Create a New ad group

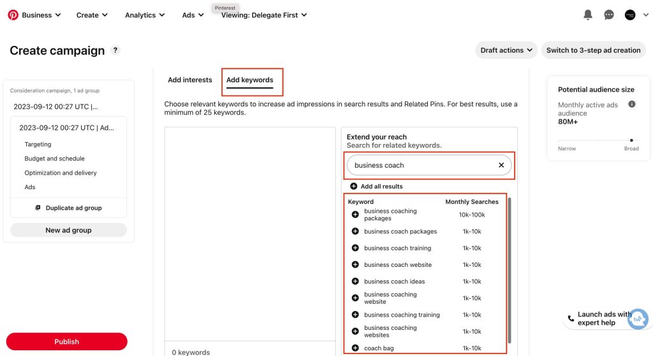click(x=68, y=230)
